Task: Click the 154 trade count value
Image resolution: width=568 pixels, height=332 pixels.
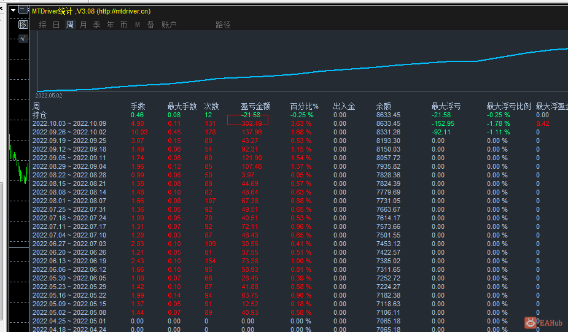Action: point(211,261)
